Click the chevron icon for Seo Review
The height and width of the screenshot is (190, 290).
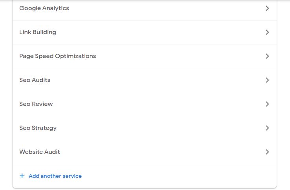(x=267, y=104)
